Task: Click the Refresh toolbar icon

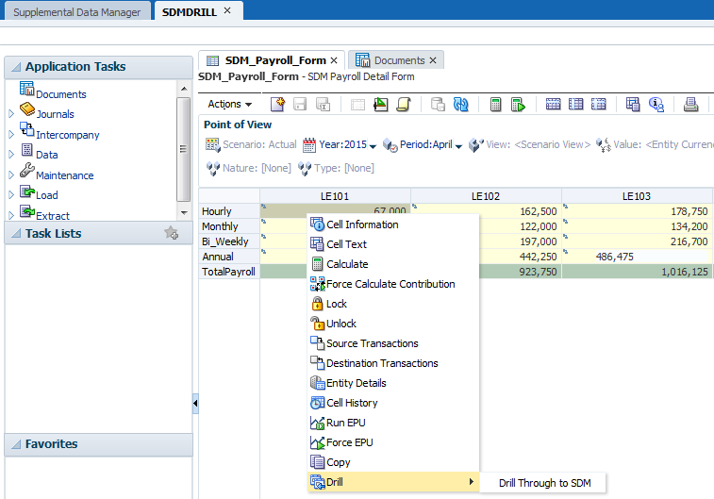Action: click(461, 105)
